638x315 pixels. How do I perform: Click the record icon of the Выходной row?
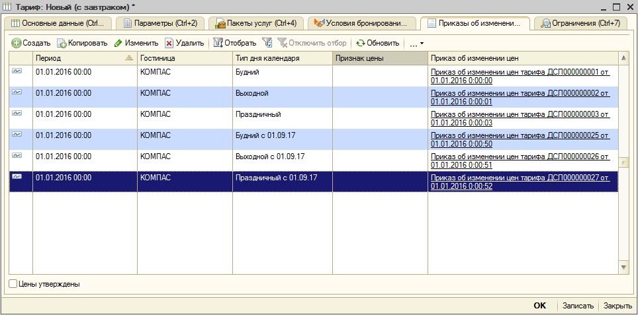pyautogui.click(x=17, y=92)
